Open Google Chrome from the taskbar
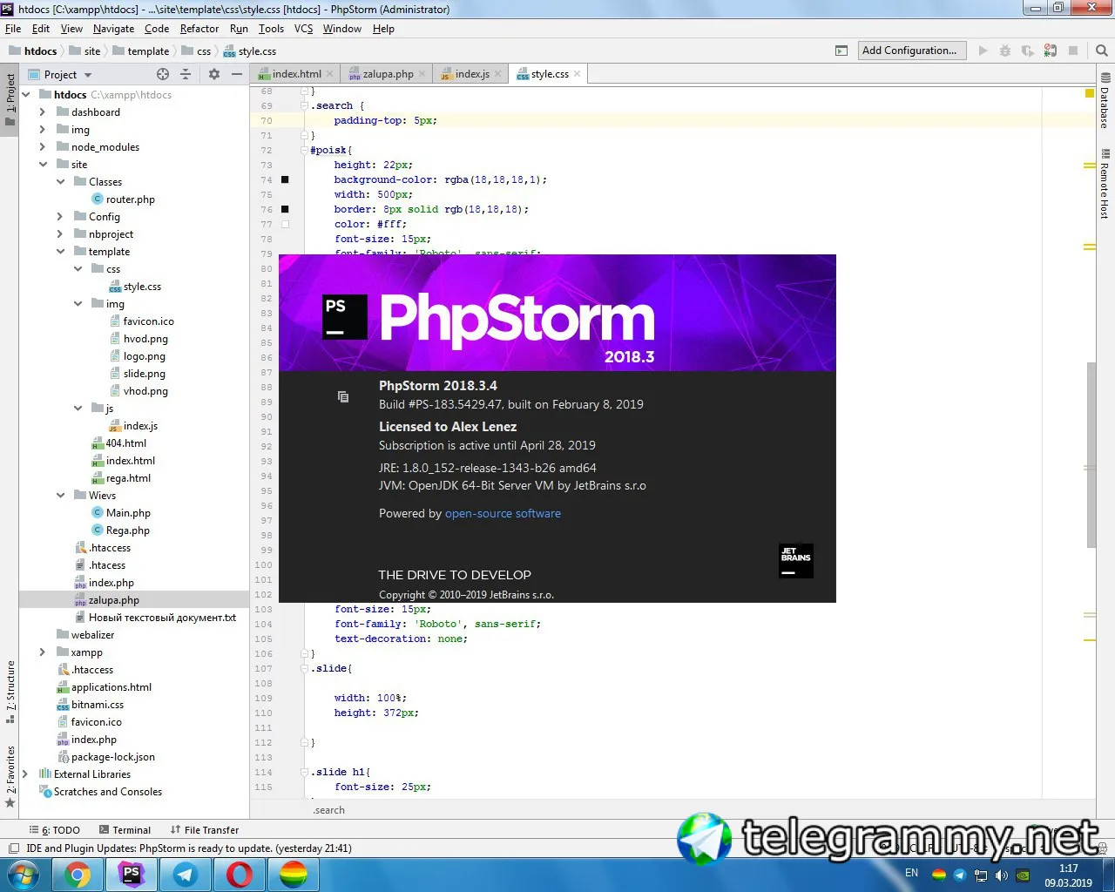Screen dimensions: 1115x892 [x=78, y=875]
